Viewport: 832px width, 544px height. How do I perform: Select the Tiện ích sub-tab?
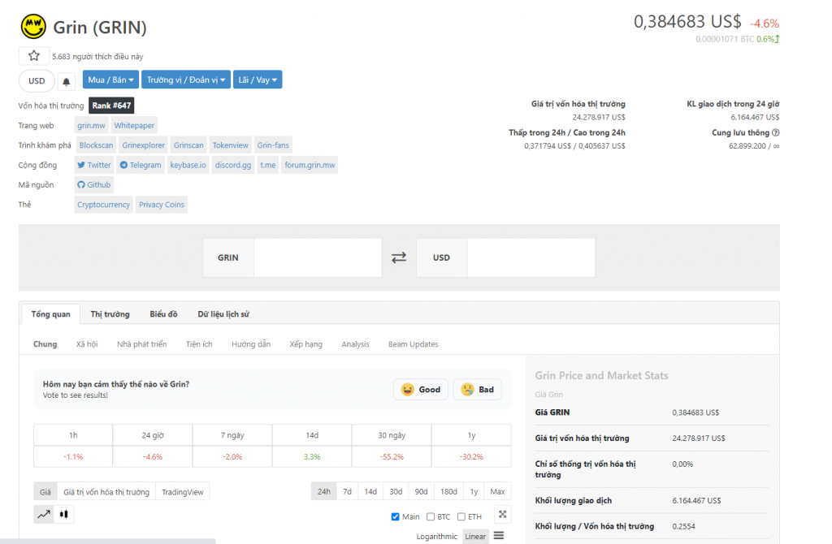click(199, 344)
